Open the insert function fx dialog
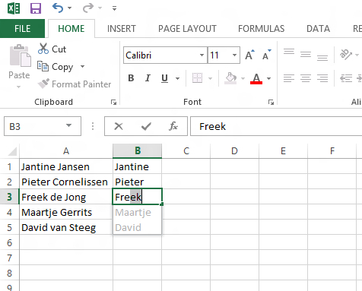Image resolution: width=362 pixels, height=291 pixels. 173,126
